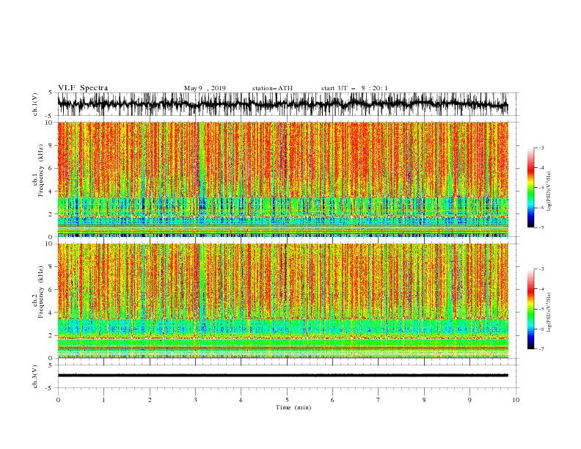Screen dimensions: 581x449
Task: Click time axis tick label "4"
Action: 241,400
